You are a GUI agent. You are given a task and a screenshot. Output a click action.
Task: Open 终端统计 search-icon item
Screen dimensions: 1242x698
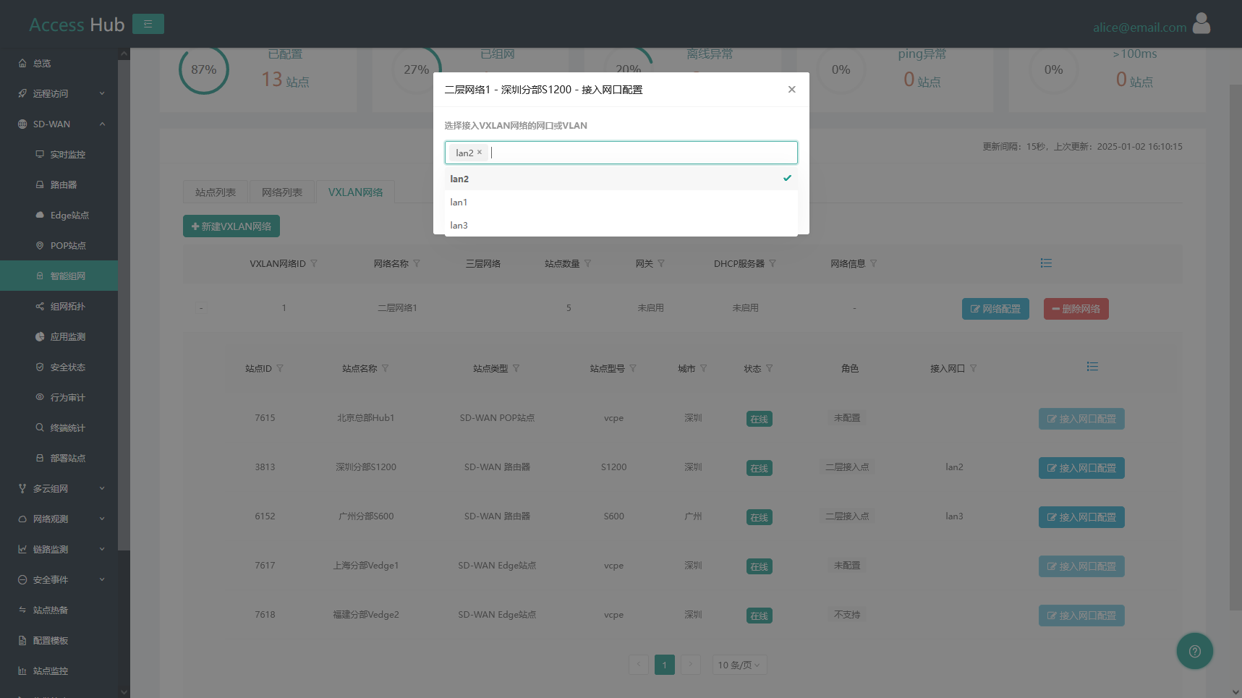tap(59, 428)
